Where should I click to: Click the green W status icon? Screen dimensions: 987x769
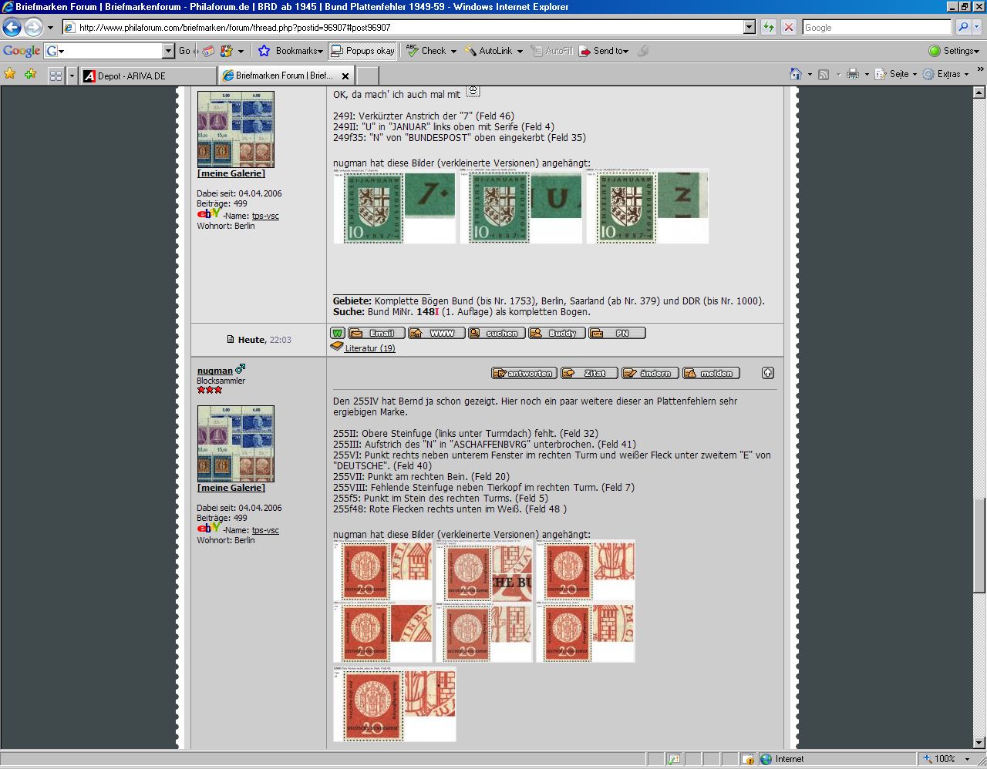click(x=338, y=333)
